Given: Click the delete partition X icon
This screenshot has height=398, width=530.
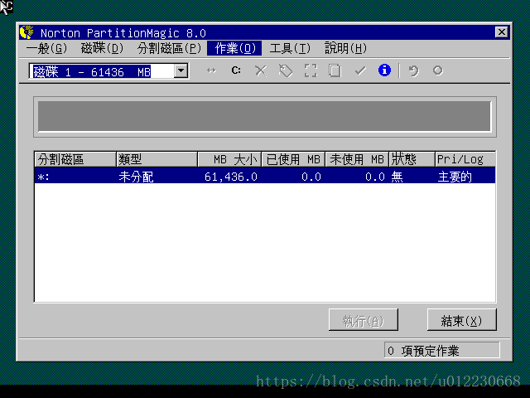Looking at the screenshot, I should [261, 70].
